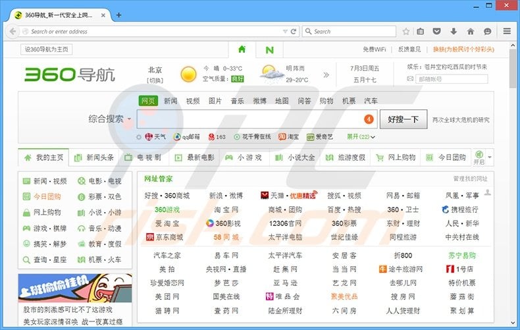Click the sunny weather icon for today
The height and width of the screenshot is (330, 520).
click(x=188, y=74)
